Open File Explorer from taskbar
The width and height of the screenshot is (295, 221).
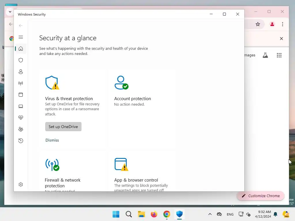coord(141,214)
